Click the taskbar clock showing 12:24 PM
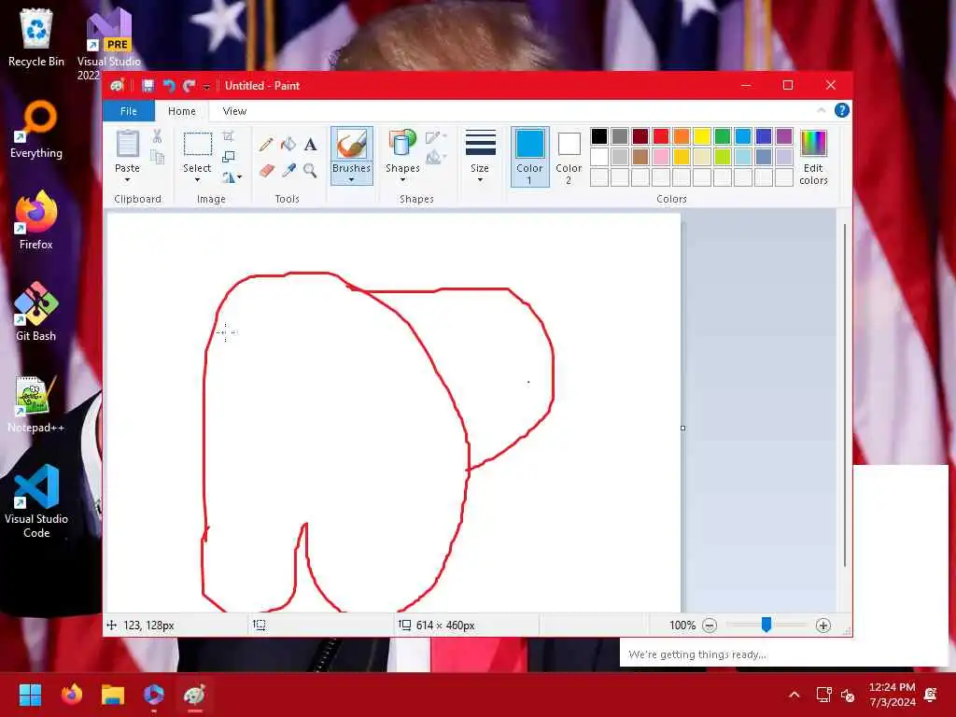The image size is (956, 717). coord(892,695)
